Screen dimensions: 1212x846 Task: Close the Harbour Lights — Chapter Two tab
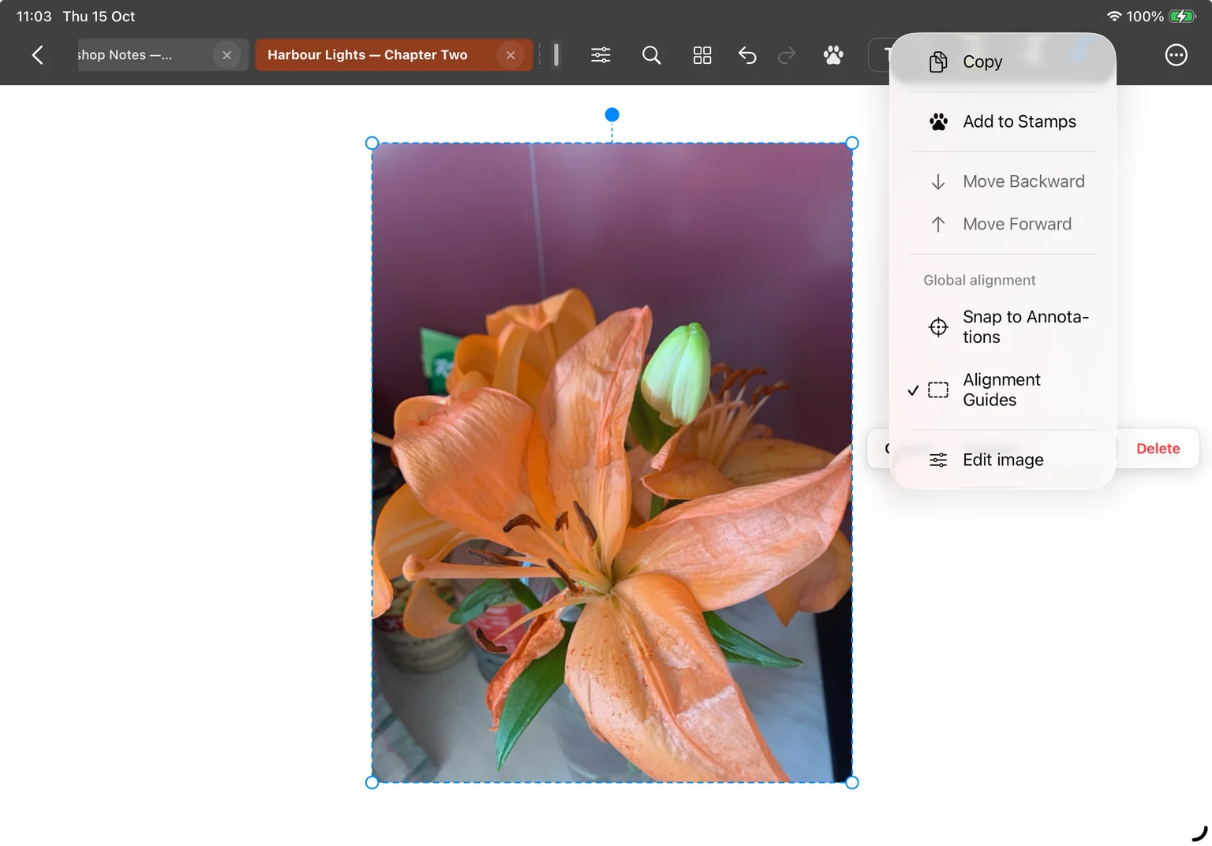[511, 55]
